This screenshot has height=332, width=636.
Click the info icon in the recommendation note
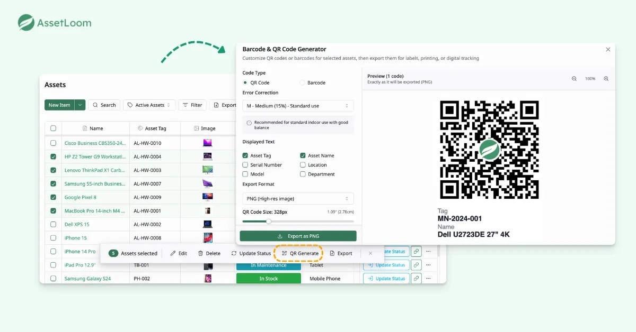coord(249,123)
